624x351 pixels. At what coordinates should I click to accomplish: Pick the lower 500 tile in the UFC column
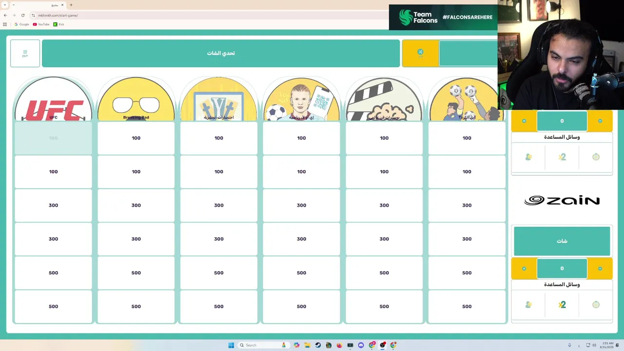pos(53,306)
